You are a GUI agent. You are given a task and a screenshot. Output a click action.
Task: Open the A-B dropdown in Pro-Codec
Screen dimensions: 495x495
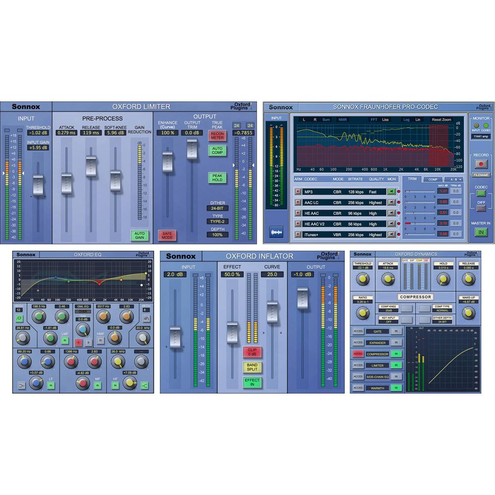point(454,179)
